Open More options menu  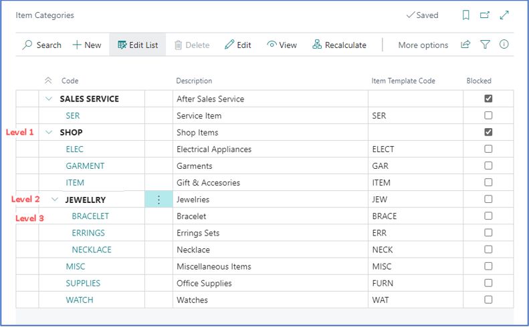point(423,45)
